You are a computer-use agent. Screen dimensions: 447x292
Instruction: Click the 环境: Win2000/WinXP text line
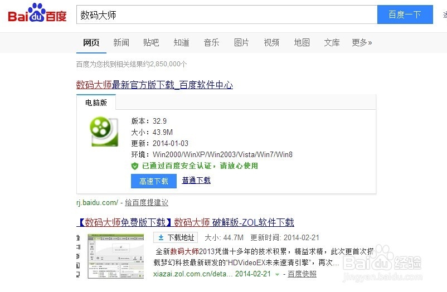pos(212,154)
